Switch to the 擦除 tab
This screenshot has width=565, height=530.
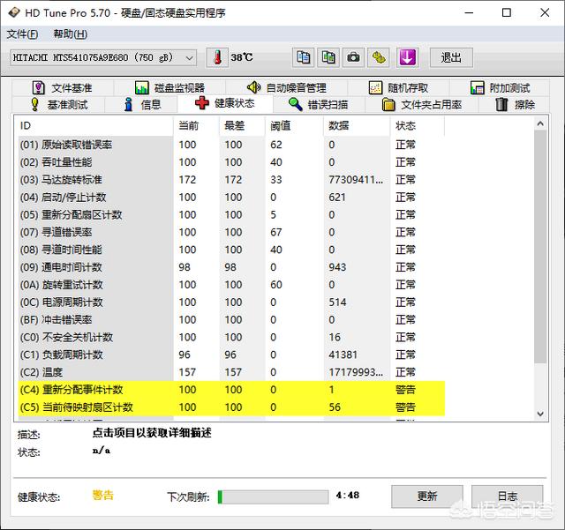pos(515,105)
